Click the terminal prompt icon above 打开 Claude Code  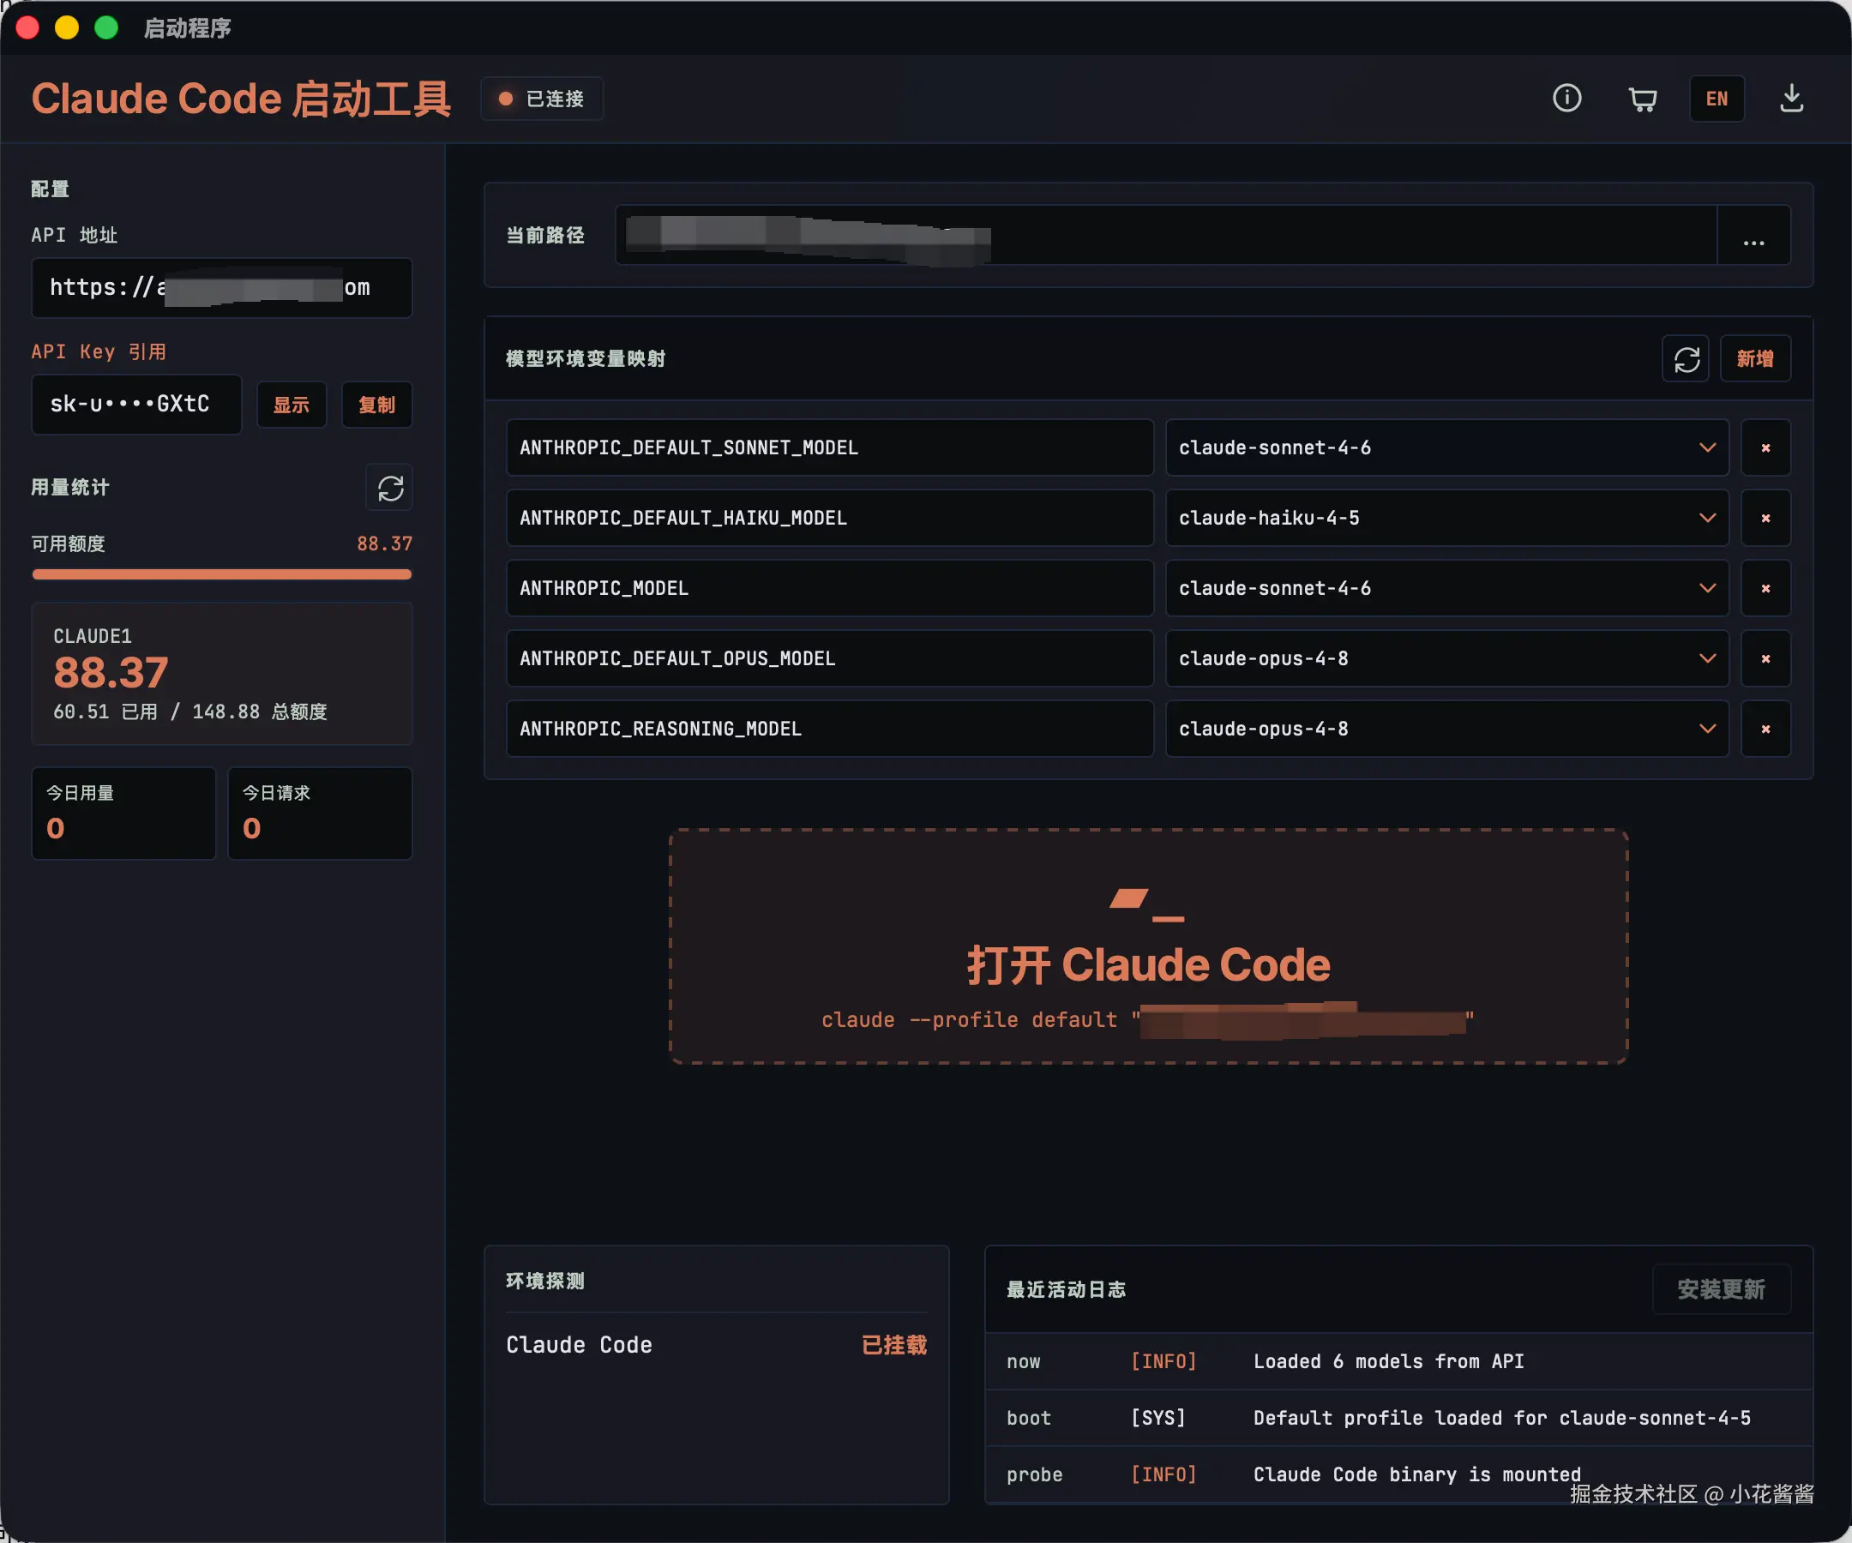[x=1146, y=905]
